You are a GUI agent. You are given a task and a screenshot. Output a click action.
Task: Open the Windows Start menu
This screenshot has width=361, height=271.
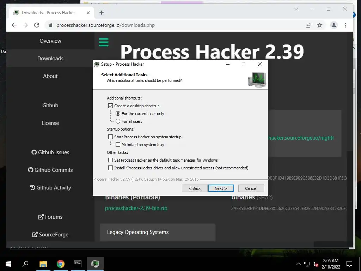pos(8,264)
